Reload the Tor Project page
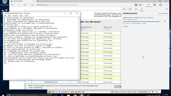This screenshot has width=171, height=96. [x=25, y=5]
